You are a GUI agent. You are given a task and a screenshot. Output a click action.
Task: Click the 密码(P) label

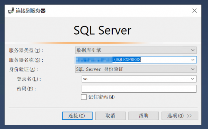pos(26,89)
